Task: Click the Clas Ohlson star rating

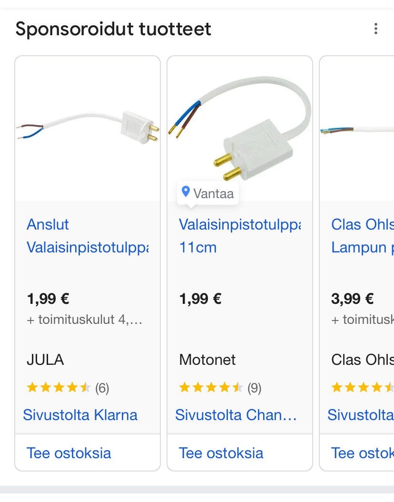Action: tap(362, 388)
